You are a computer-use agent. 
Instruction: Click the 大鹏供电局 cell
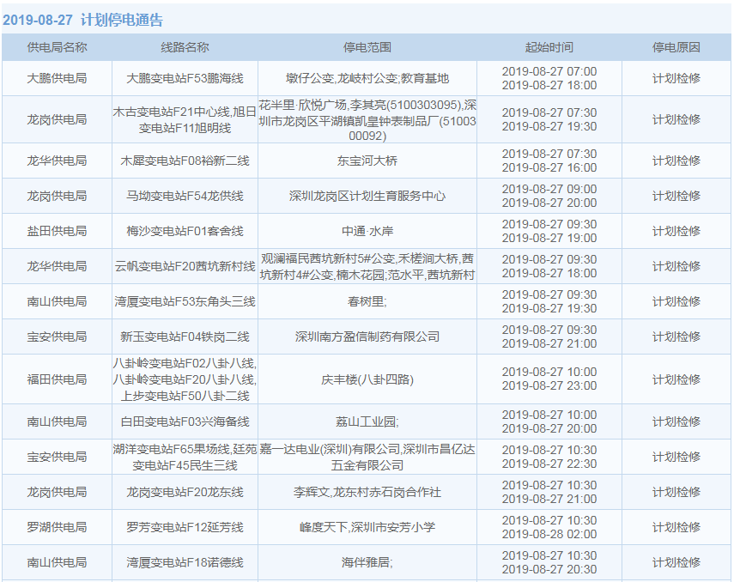pos(57,78)
